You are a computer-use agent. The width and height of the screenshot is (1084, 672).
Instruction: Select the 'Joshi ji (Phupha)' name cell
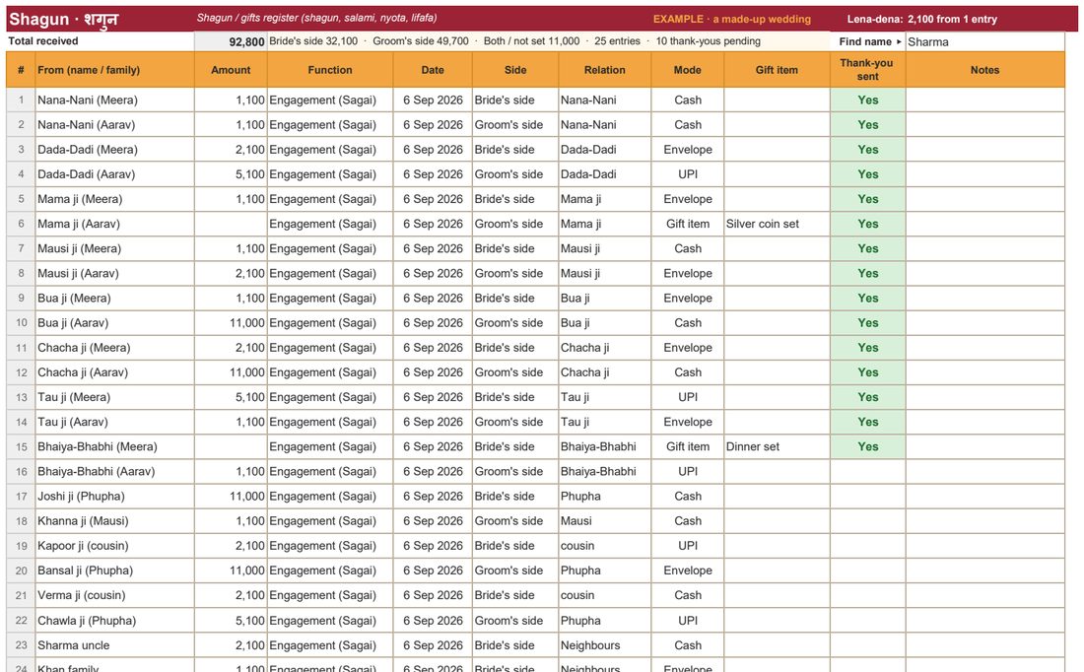[x=114, y=497]
